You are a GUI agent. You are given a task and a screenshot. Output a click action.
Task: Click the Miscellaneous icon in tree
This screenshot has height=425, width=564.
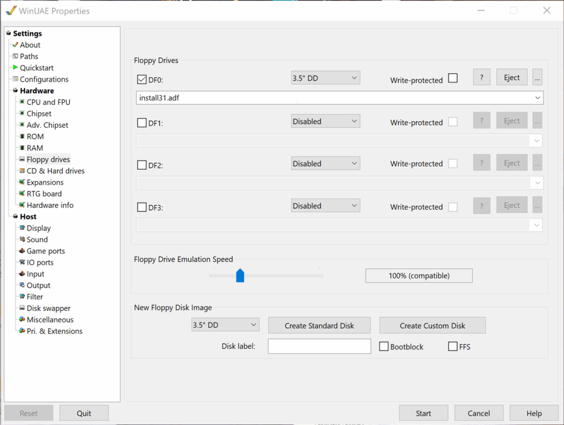22,320
